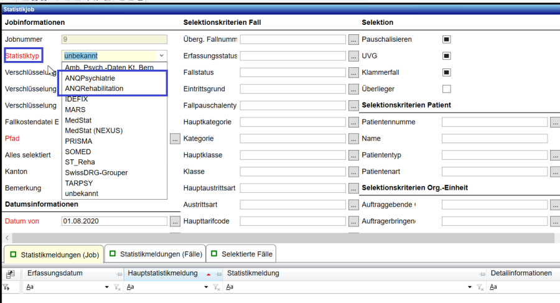The width and height of the screenshot is (560, 303).
Task: Click into the Name input field
Action: pos(494,138)
